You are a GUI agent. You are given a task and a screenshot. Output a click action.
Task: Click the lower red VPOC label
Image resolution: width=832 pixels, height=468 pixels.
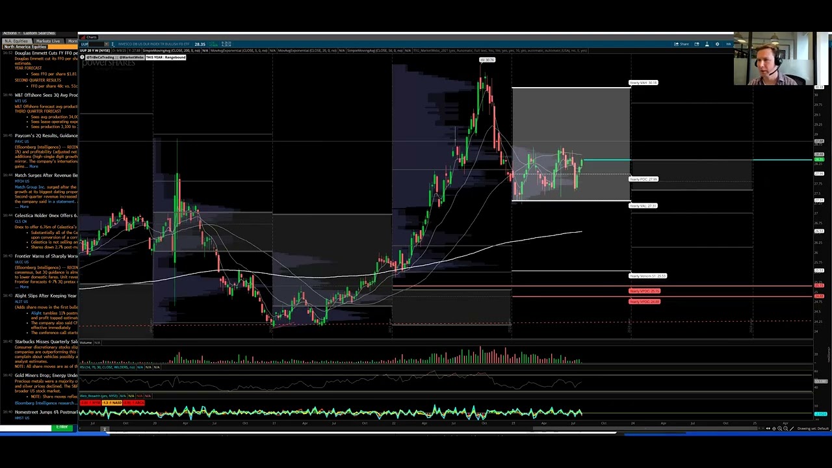point(645,302)
